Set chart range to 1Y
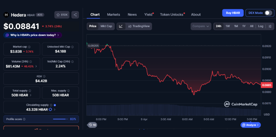The width and height of the screenshot is (276, 137). tap(244, 26)
